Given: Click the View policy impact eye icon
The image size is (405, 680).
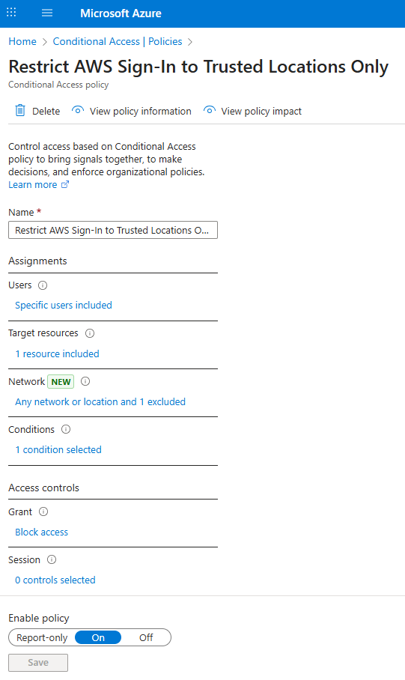Looking at the screenshot, I should click(210, 110).
